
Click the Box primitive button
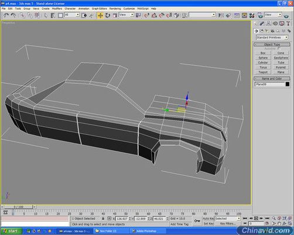[263, 53]
